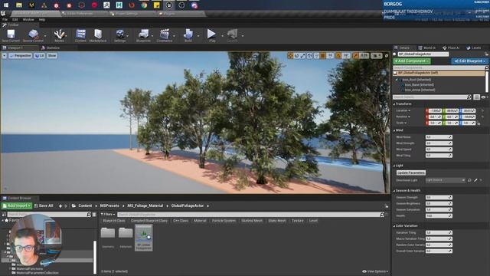Toggle the Static Mesh filter

(277, 221)
